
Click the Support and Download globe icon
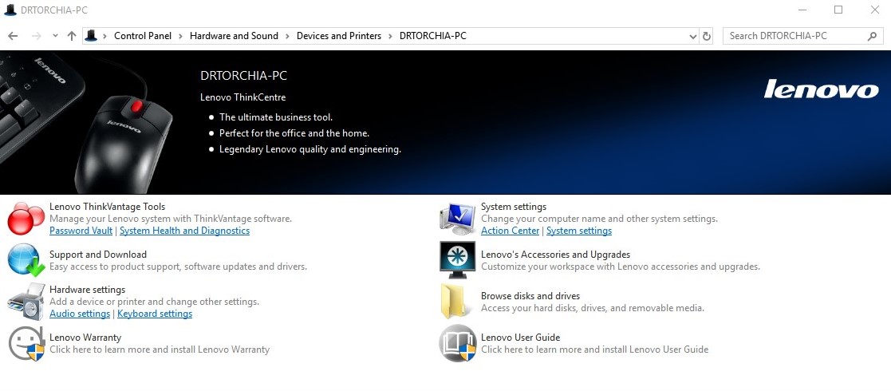point(26,260)
